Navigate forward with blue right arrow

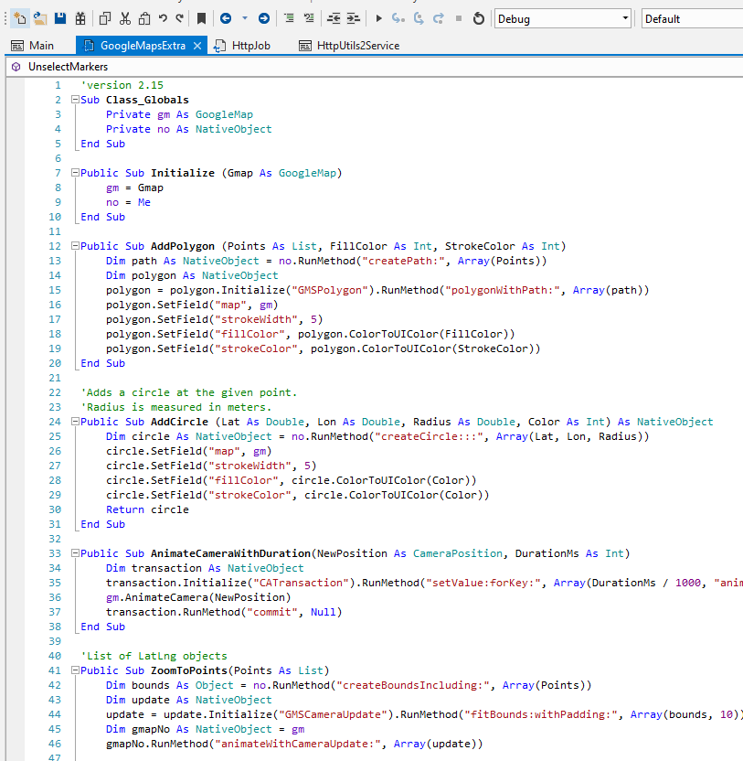pyautogui.click(x=264, y=18)
